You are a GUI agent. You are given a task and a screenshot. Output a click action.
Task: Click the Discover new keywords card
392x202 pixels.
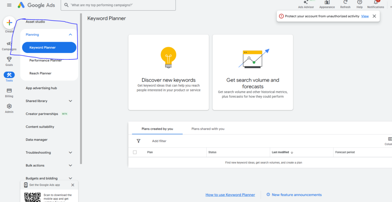[x=168, y=72]
